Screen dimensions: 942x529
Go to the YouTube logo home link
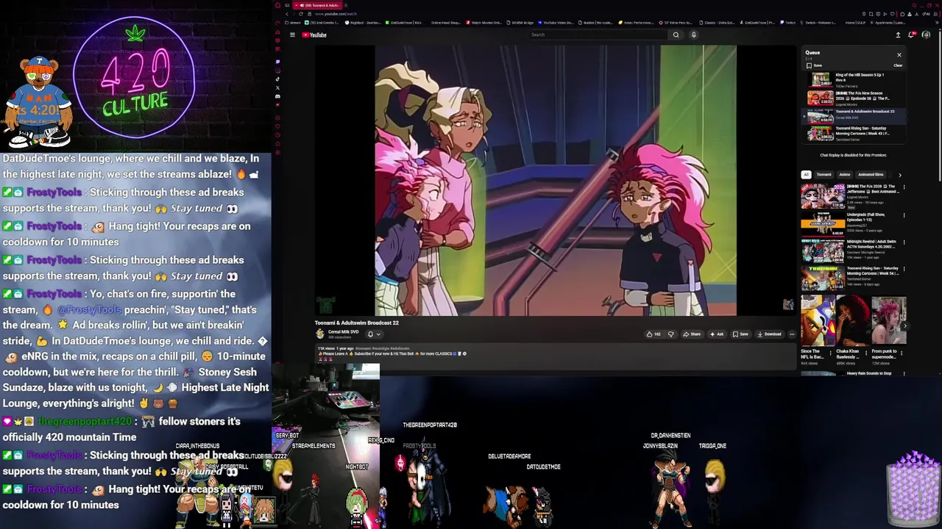click(x=314, y=35)
